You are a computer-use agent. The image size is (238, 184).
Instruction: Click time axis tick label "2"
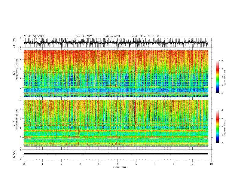(x=61, y=164)
